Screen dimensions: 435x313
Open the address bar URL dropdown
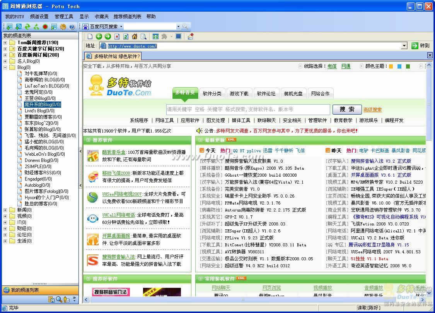point(404,46)
